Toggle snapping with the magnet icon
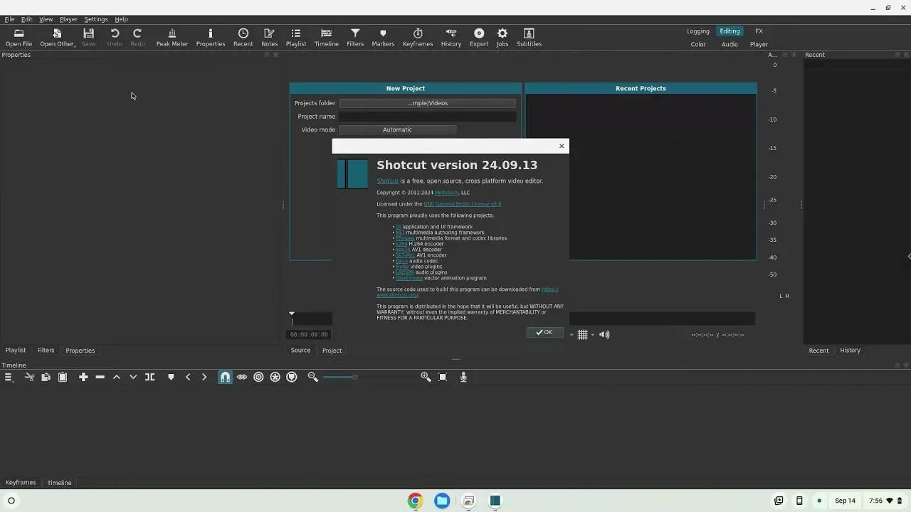 pos(226,377)
